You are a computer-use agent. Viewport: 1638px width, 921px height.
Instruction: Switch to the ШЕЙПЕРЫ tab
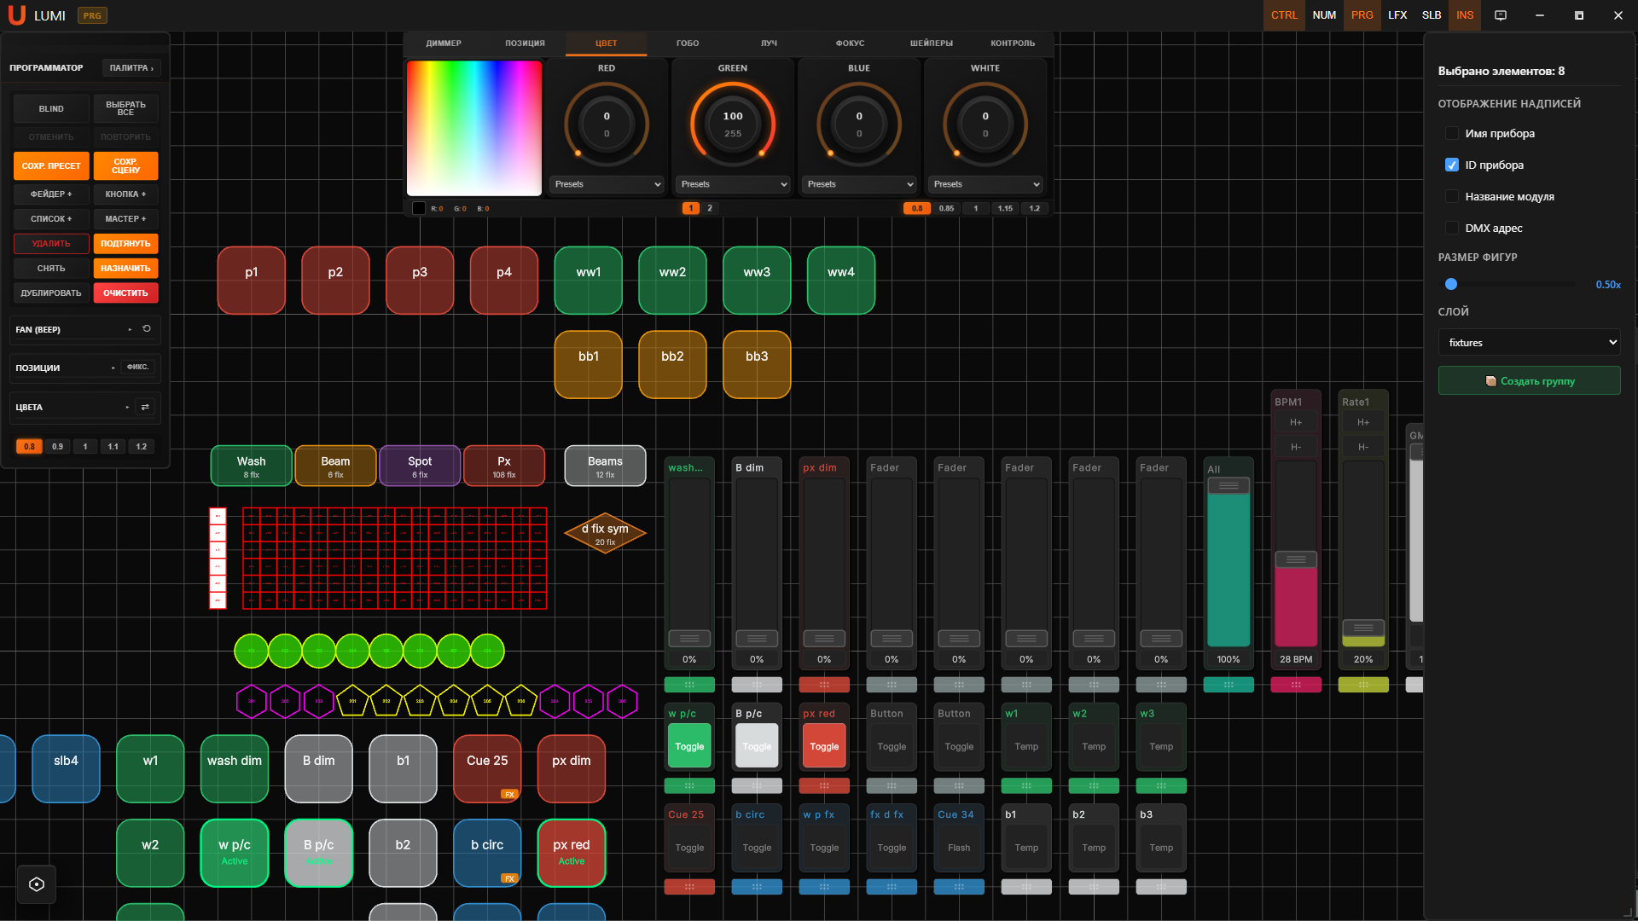tap(932, 43)
